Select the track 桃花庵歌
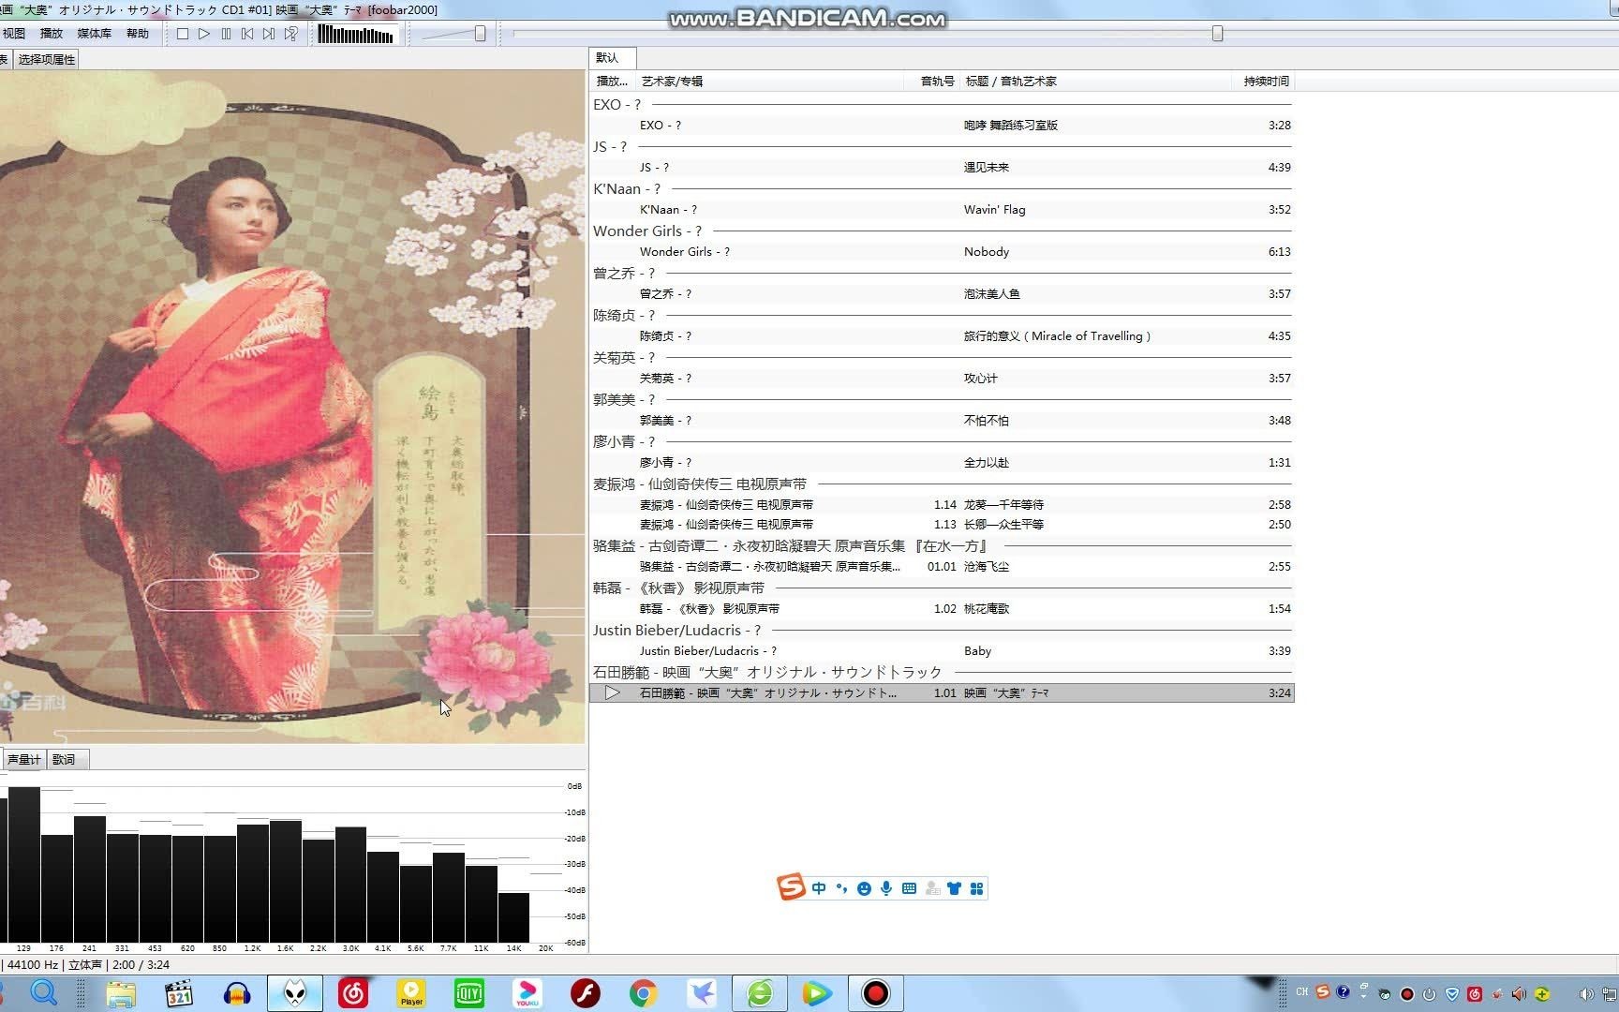Screen dimensions: 1619x1012 point(942,609)
